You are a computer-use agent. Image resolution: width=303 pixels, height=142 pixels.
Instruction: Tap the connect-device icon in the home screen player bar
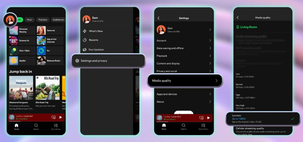tap(54, 117)
